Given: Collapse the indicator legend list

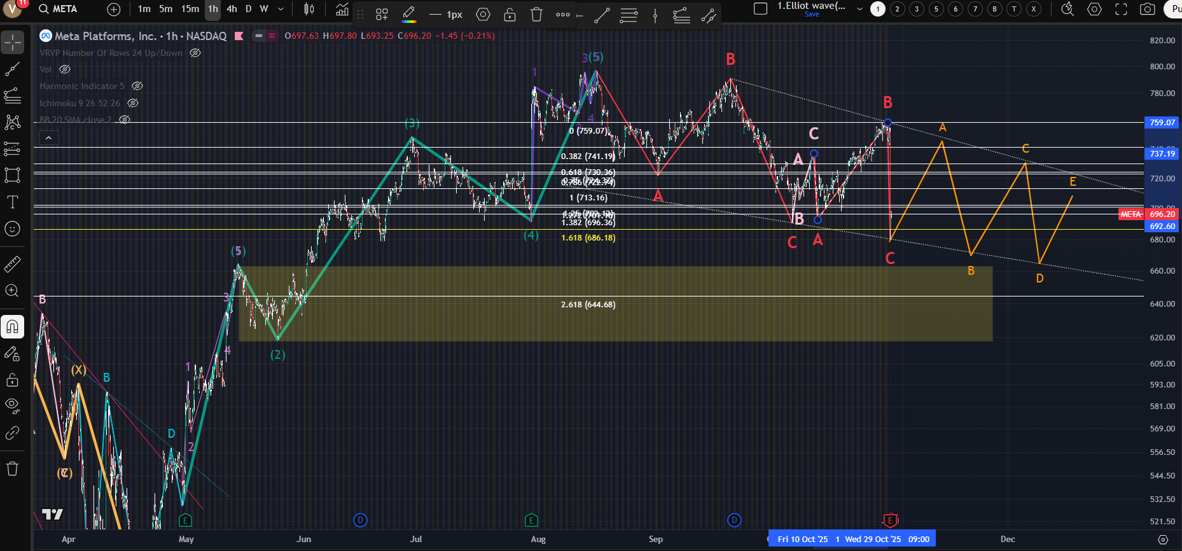Looking at the screenshot, I should tap(49, 137).
